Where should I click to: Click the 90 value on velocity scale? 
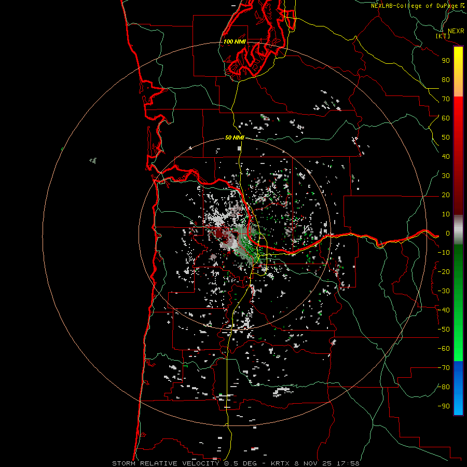(x=446, y=61)
